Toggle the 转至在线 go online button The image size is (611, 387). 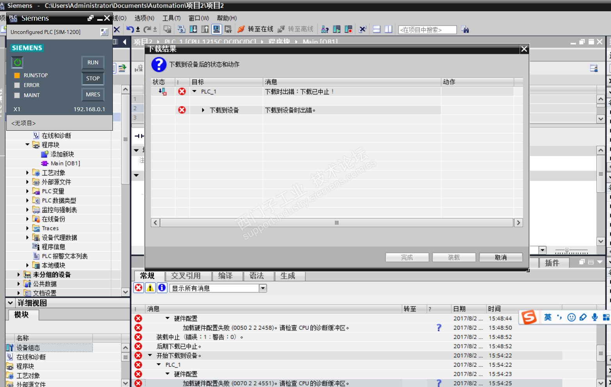coord(255,29)
